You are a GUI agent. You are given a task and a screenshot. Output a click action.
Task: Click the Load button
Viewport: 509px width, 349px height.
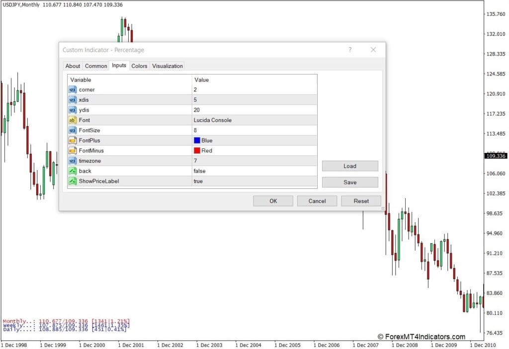(x=350, y=166)
